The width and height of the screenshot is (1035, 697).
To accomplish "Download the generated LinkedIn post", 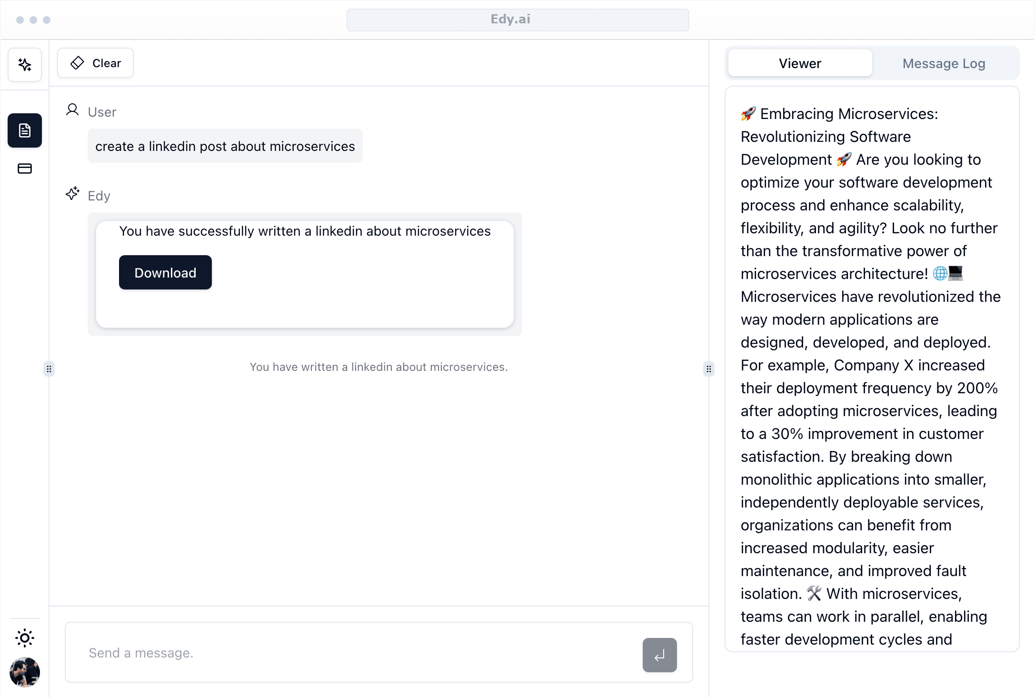I will (165, 273).
